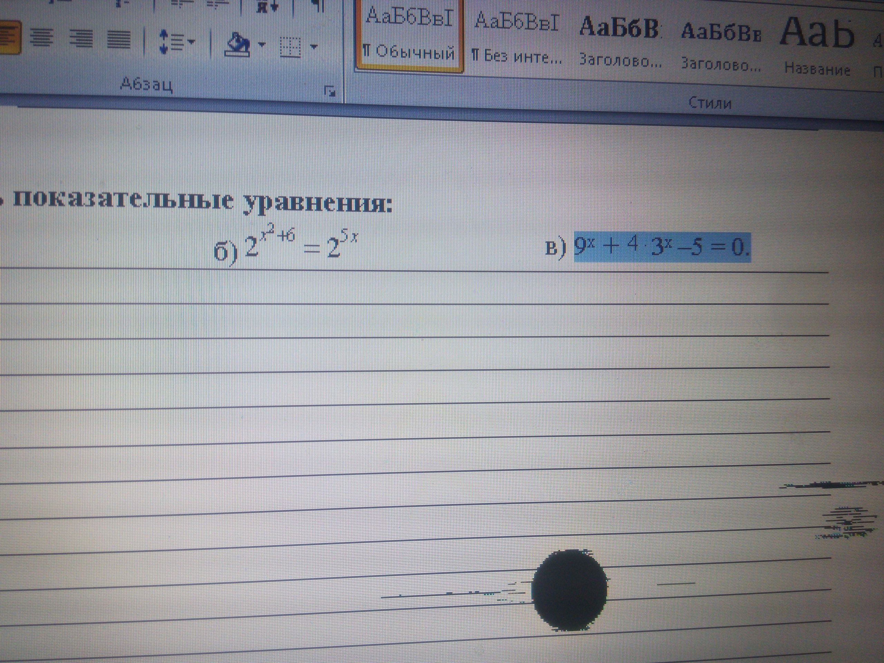
Task: Toggle show paragraph marks
Action: [318, 5]
